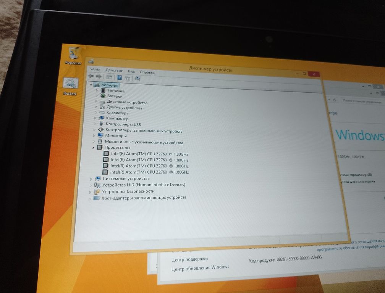Expand the Клавиатуры node arrow
Viewport: 385px width, 293px height.
[95, 112]
